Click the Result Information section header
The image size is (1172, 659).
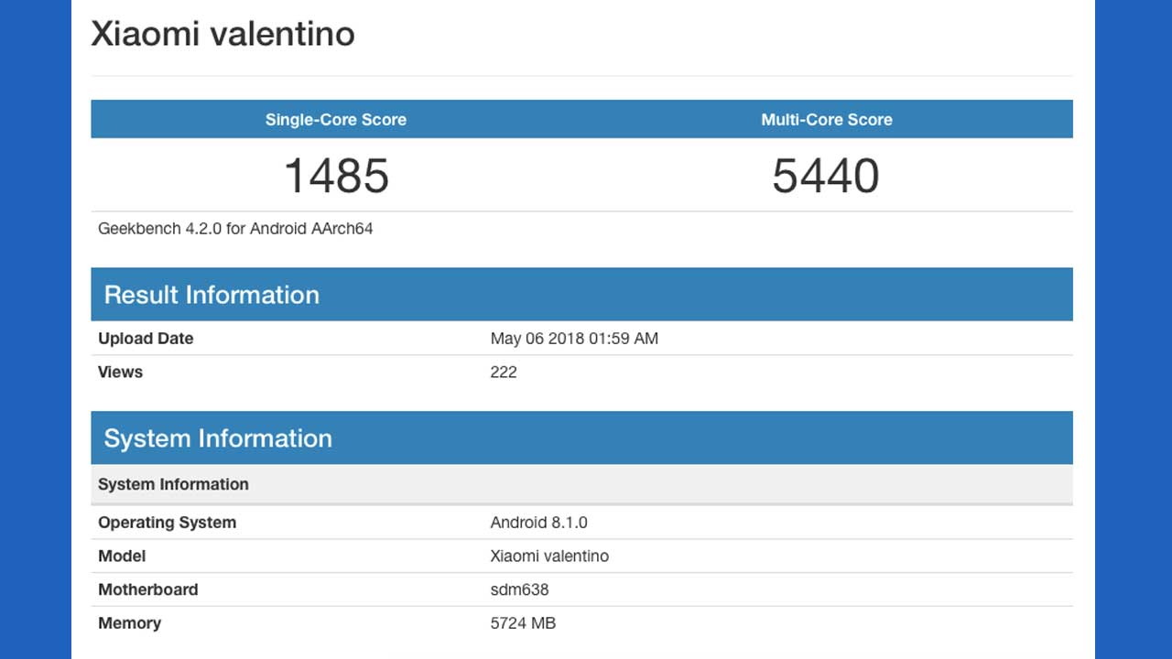[x=581, y=295]
